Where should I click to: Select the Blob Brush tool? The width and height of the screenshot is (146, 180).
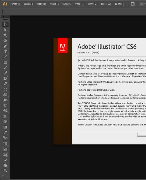(5, 78)
